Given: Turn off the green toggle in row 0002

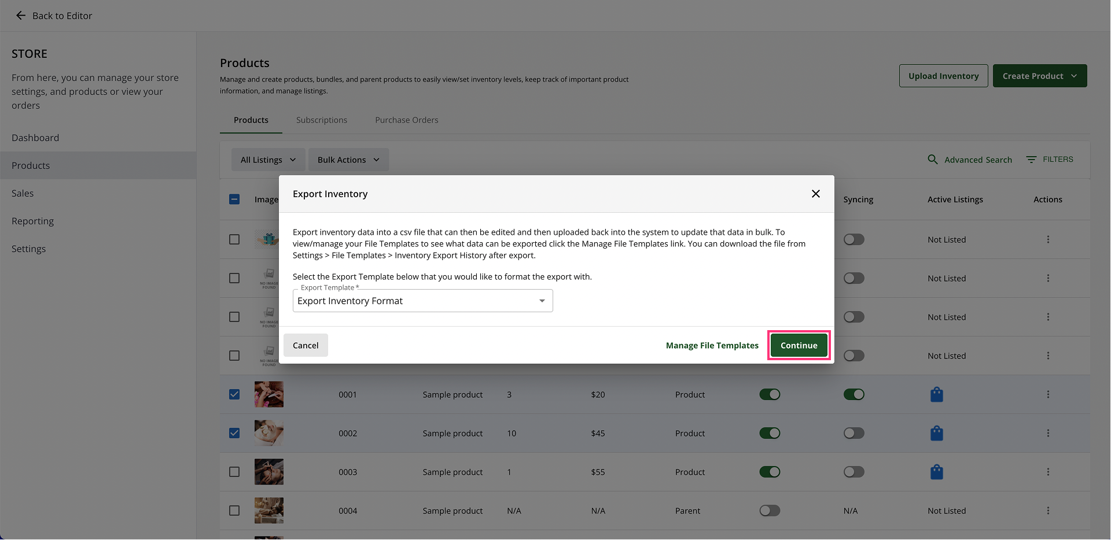Looking at the screenshot, I should click(x=770, y=433).
